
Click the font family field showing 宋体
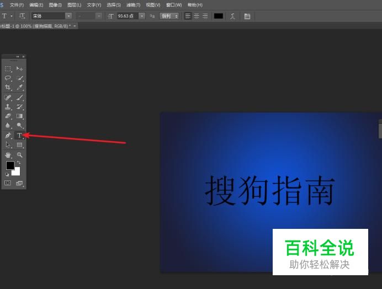pos(49,16)
